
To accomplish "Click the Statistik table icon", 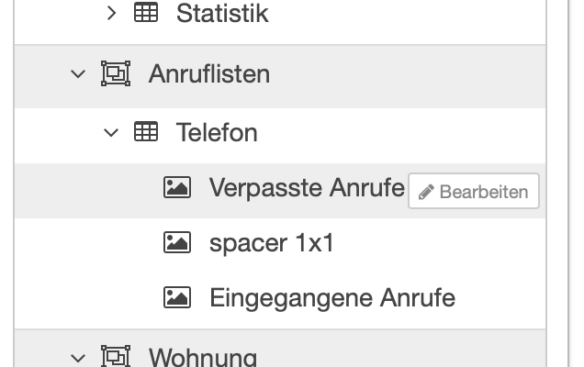I will [145, 14].
